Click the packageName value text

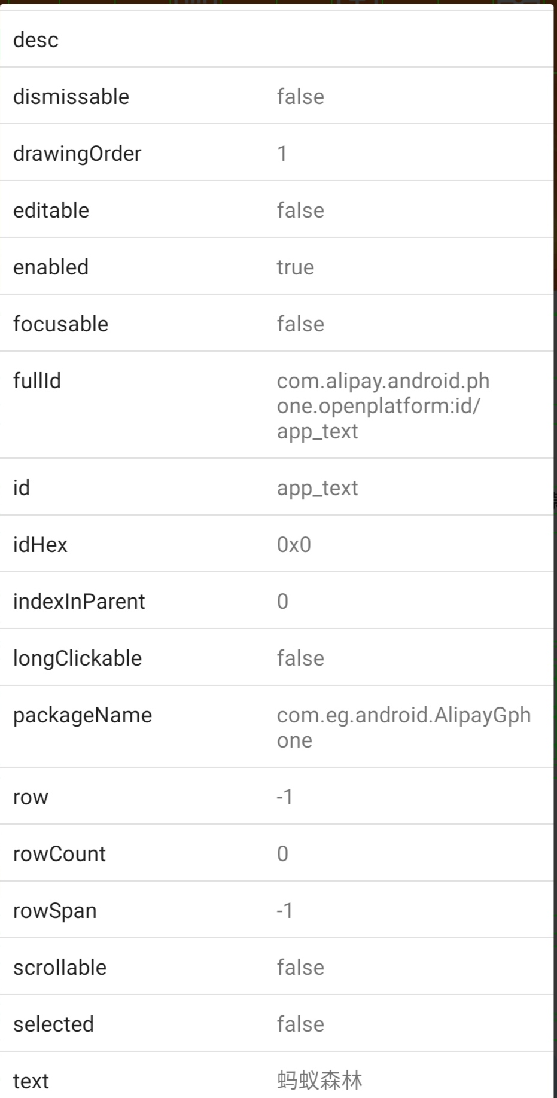(x=404, y=728)
